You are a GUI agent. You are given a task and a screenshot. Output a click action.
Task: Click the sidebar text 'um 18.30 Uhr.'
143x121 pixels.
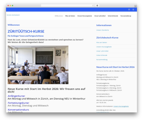[x=102, y=103]
